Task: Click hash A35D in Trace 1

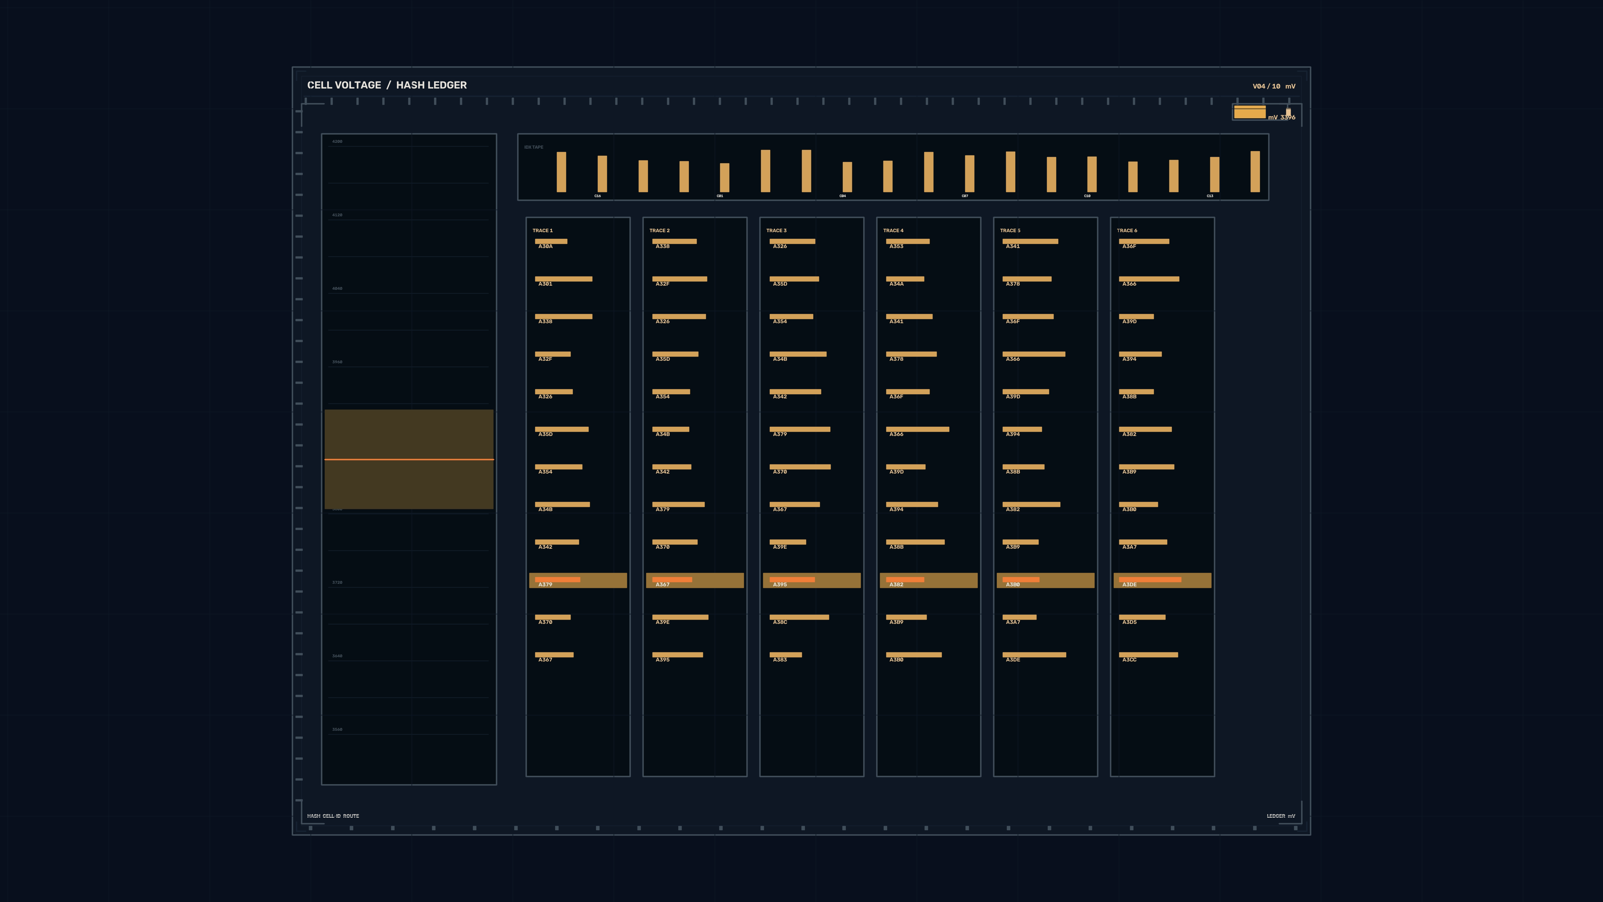Action: click(x=545, y=434)
